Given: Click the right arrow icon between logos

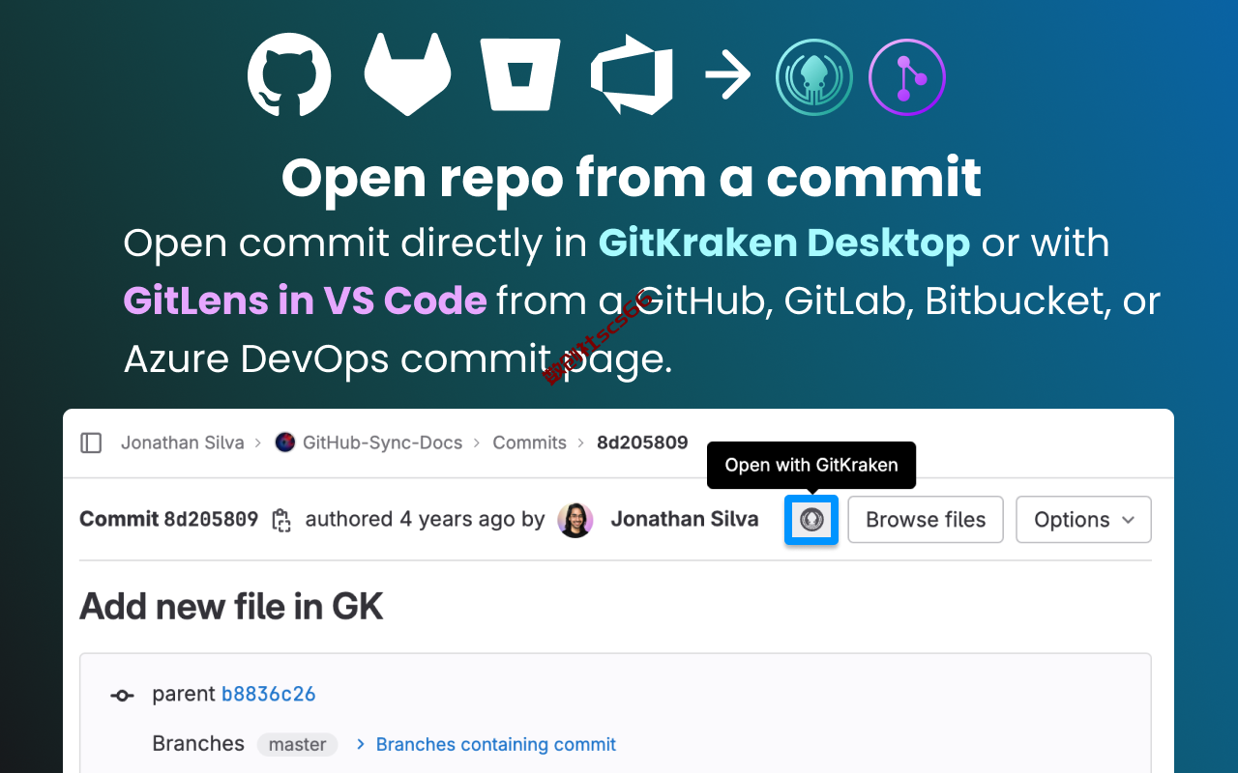Looking at the screenshot, I should tap(727, 75).
